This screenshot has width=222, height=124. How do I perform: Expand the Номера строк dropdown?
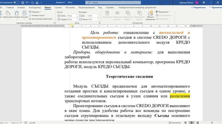coord(37,15)
